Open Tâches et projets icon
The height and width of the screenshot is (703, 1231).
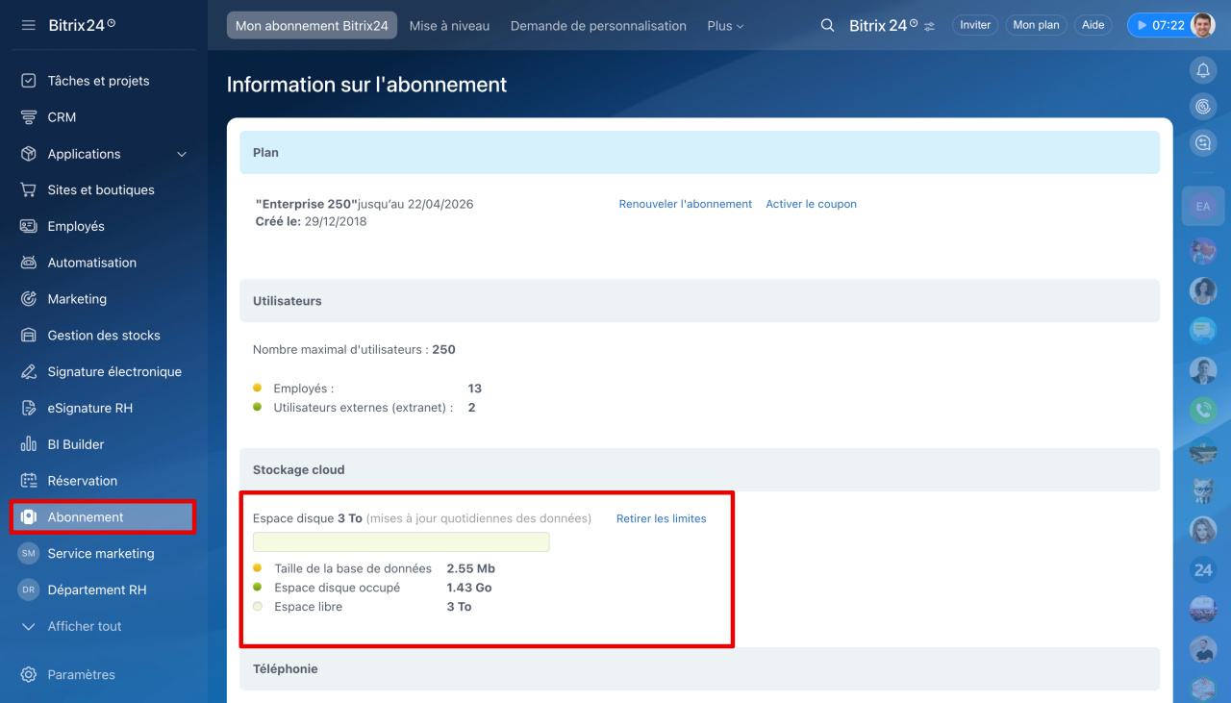[29, 81]
